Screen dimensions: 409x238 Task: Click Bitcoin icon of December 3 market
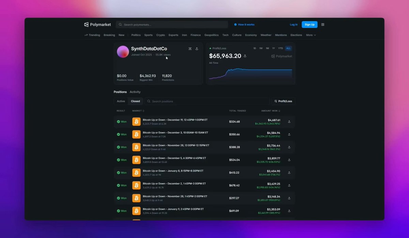click(136, 134)
